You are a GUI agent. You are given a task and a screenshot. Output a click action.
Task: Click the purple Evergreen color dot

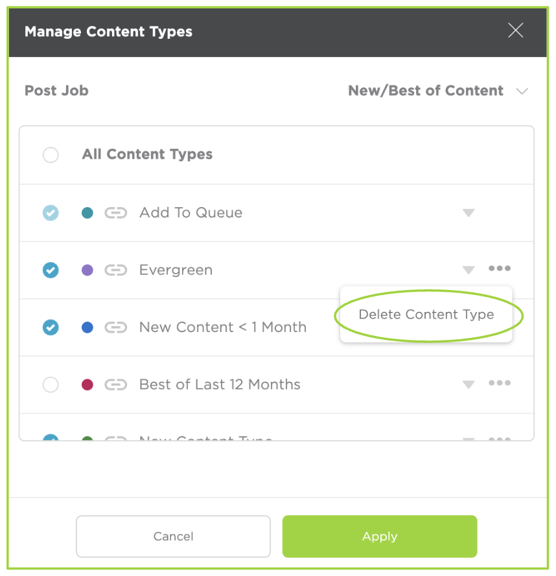click(87, 270)
